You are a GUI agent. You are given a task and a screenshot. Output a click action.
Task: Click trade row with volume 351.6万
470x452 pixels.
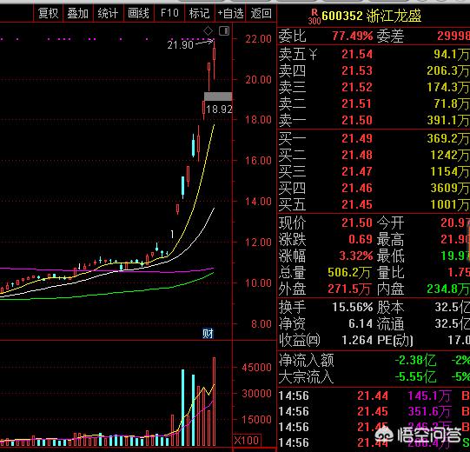pos(374,411)
